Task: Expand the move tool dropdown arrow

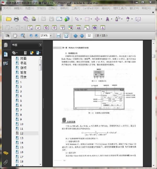Action: [x=102, y=19]
